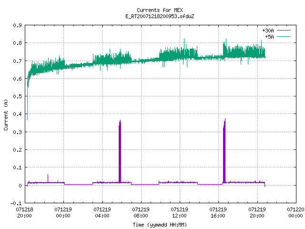Viewport: 305px width, 229px height.
Task: Click the purple +30A spike after 16:00
Action: coord(224,151)
